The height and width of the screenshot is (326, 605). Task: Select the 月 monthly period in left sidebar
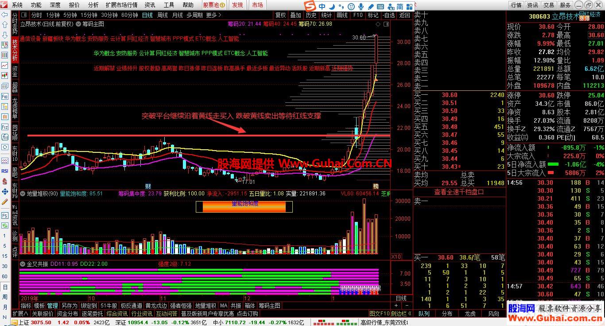point(4,307)
